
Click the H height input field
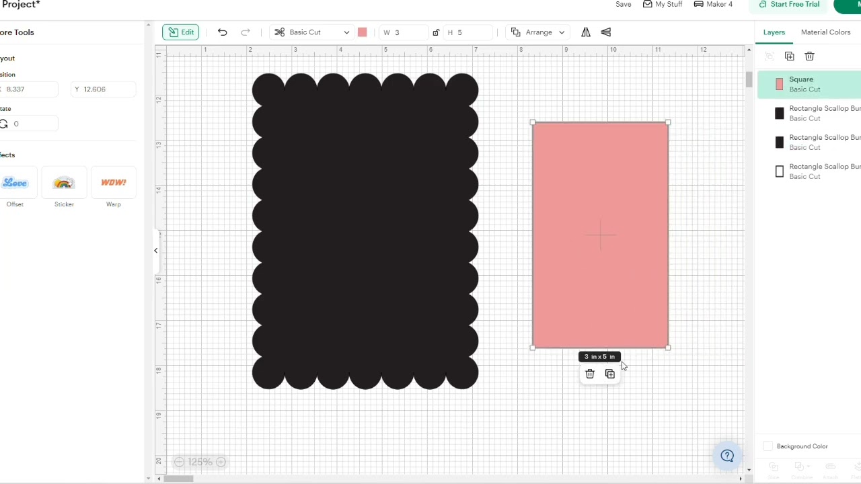point(468,32)
